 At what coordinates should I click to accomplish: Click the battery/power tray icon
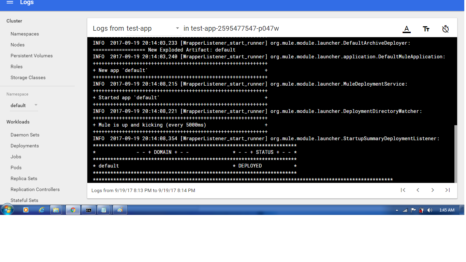point(421,210)
